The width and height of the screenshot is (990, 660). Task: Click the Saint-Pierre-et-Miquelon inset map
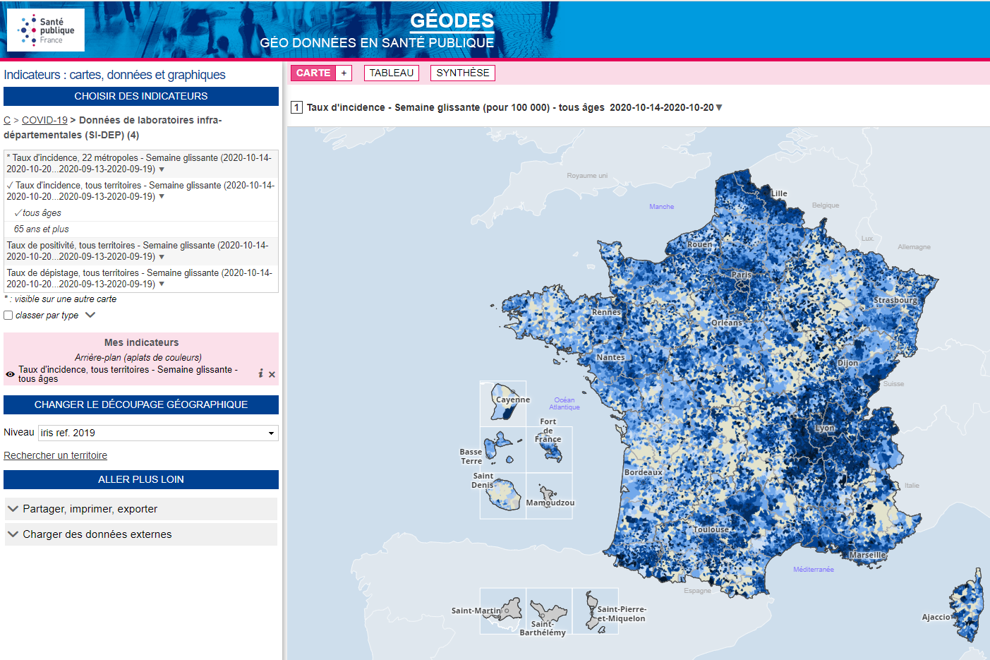tap(595, 611)
